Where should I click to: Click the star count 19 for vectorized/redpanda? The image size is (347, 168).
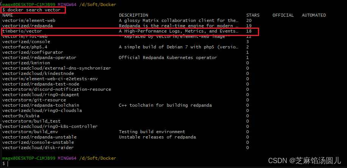(249, 26)
